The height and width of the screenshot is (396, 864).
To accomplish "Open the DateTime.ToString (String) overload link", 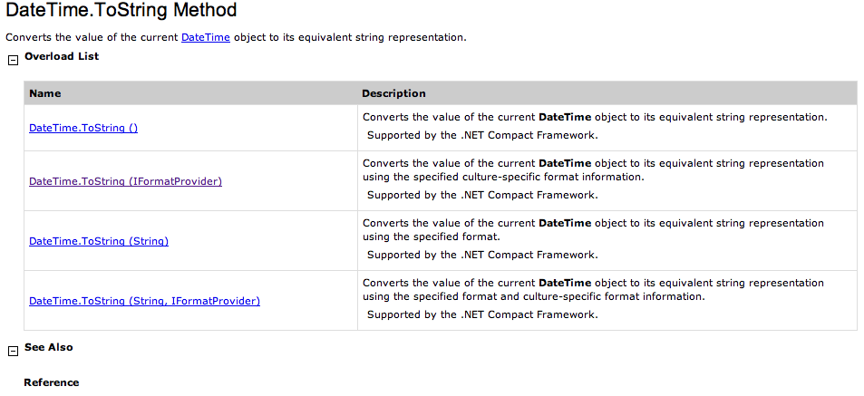I will point(99,241).
